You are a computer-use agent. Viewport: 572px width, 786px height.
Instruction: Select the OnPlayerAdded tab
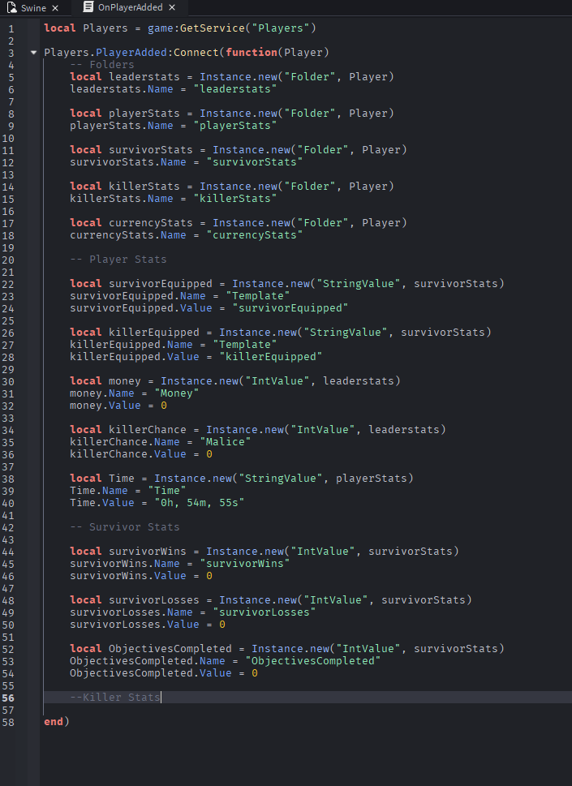coord(130,8)
